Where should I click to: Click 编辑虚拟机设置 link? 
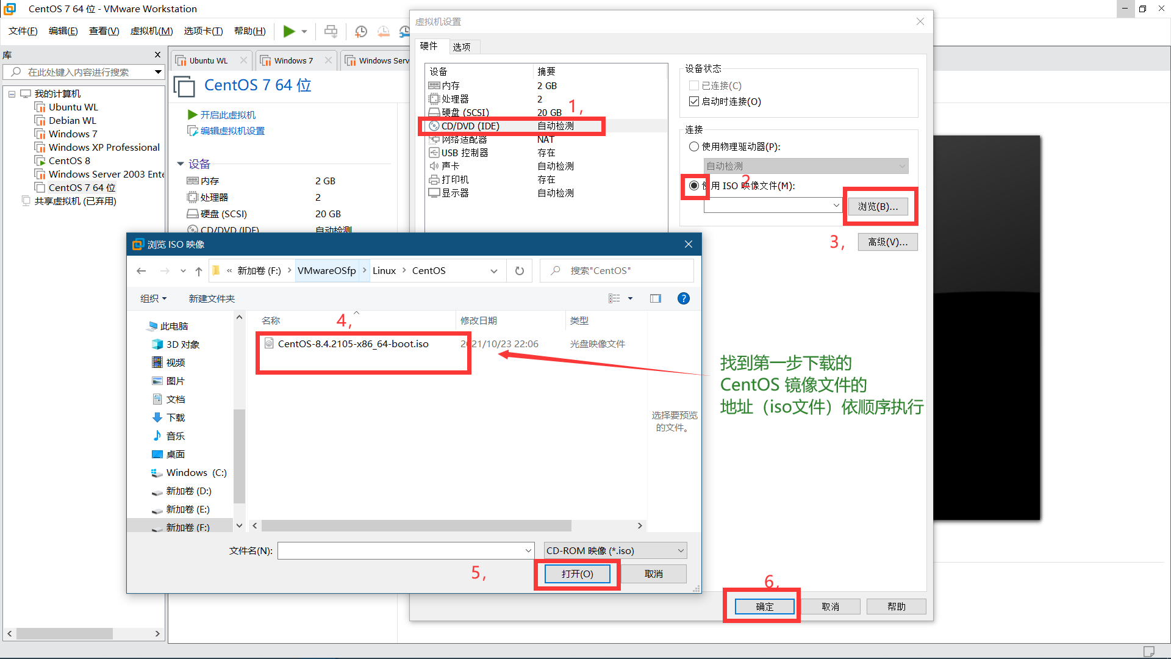tap(232, 131)
